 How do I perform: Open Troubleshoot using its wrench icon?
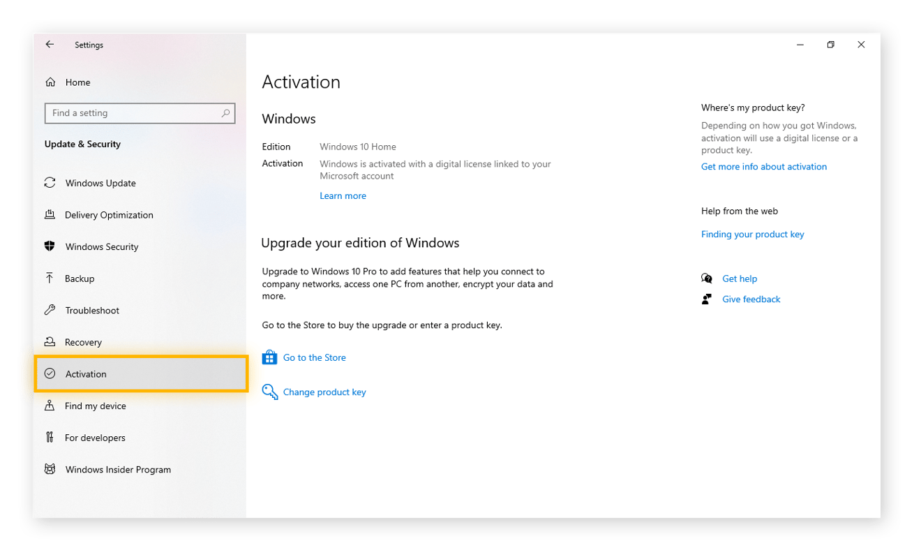[50, 310]
